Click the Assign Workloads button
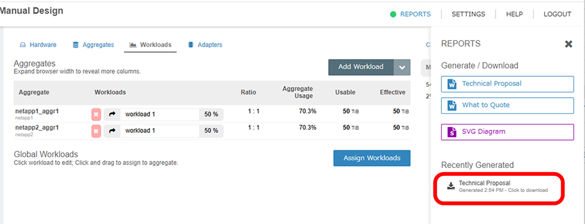585x224 pixels. pyautogui.click(x=372, y=158)
